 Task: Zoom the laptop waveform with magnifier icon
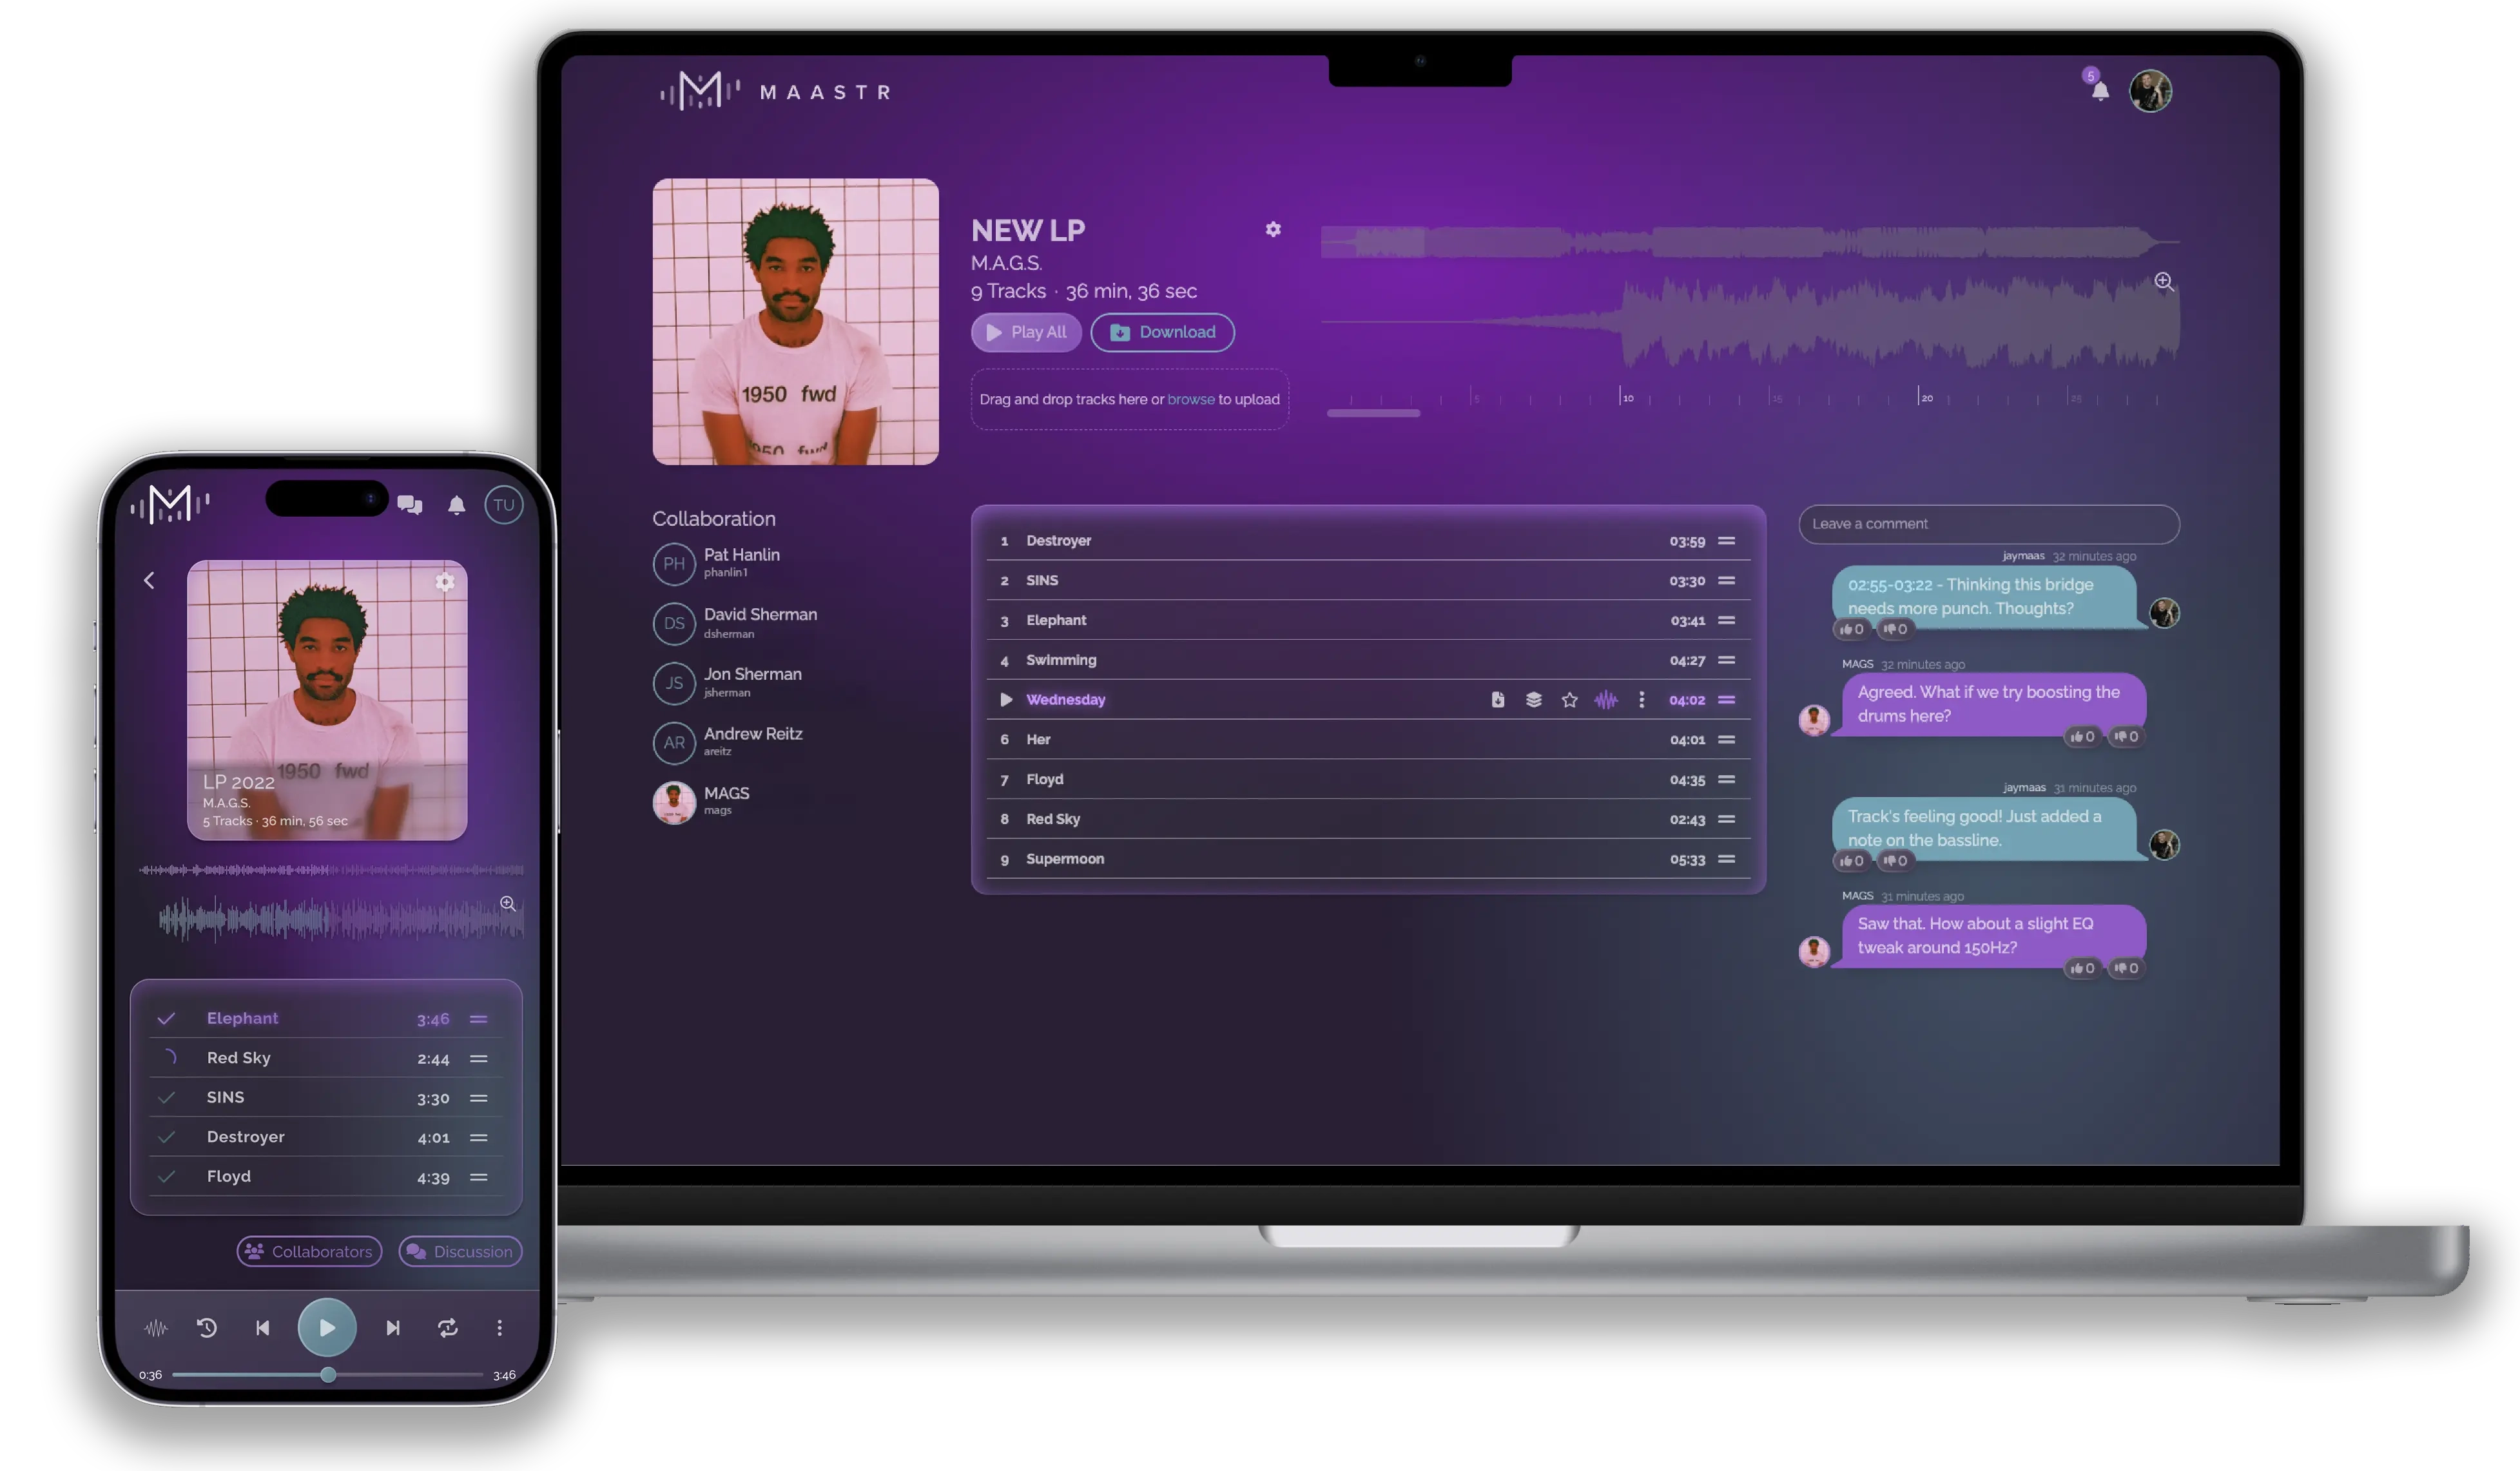pyautogui.click(x=2163, y=281)
